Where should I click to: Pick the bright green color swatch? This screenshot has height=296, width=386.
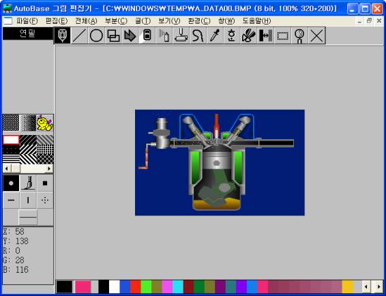click(x=146, y=286)
